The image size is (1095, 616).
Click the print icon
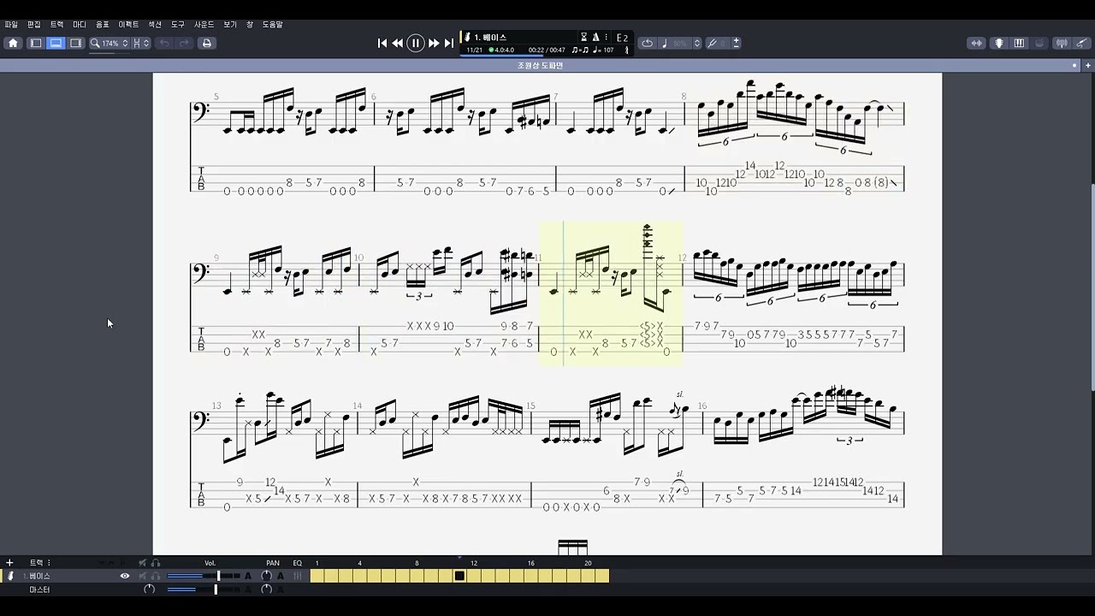pyautogui.click(x=206, y=43)
